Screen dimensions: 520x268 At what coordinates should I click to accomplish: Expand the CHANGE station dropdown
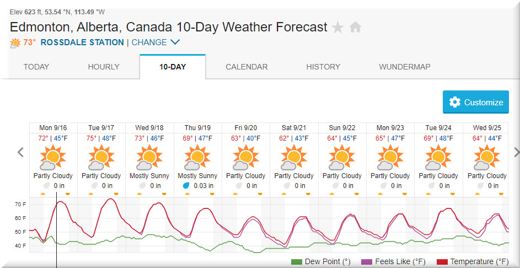pyautogui.click(x=156, y=42)
